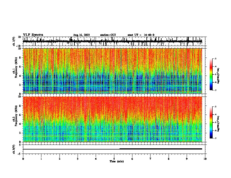
Task: Click the time axis tick label '7'
Action: click(150, 159)
